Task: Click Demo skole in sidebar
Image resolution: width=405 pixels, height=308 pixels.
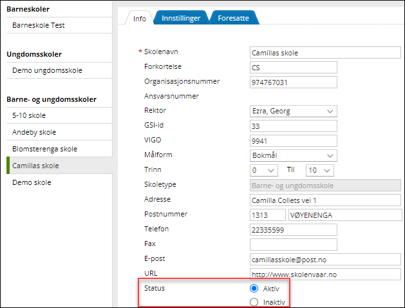Action: pyautogui.click(x=32, y=182)
